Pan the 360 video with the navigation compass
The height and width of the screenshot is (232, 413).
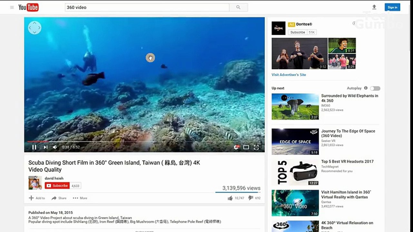[x=34, y=28]
